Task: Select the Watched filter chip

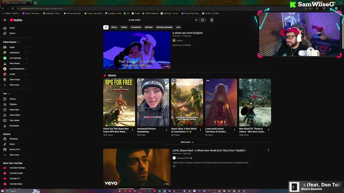Action: [149, 27]
